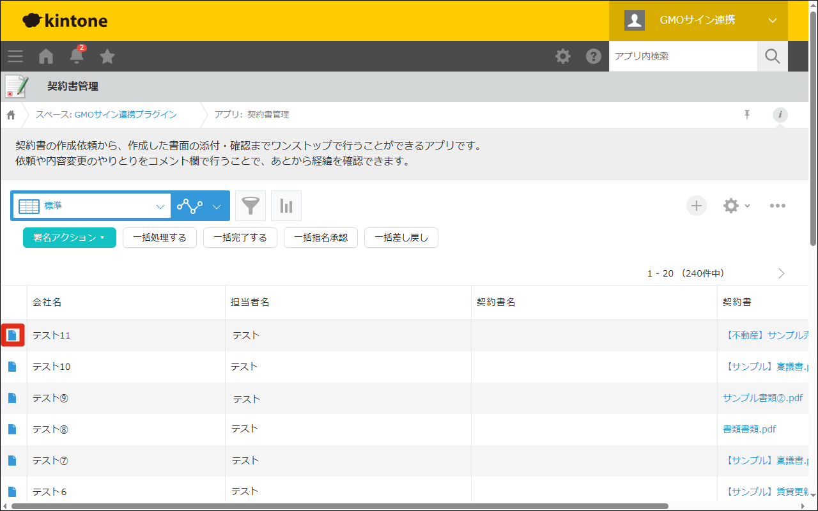Focus the アプリ内検索 search field
The width and height of the screenshot is (818, 511).
(x=683, y=56)
